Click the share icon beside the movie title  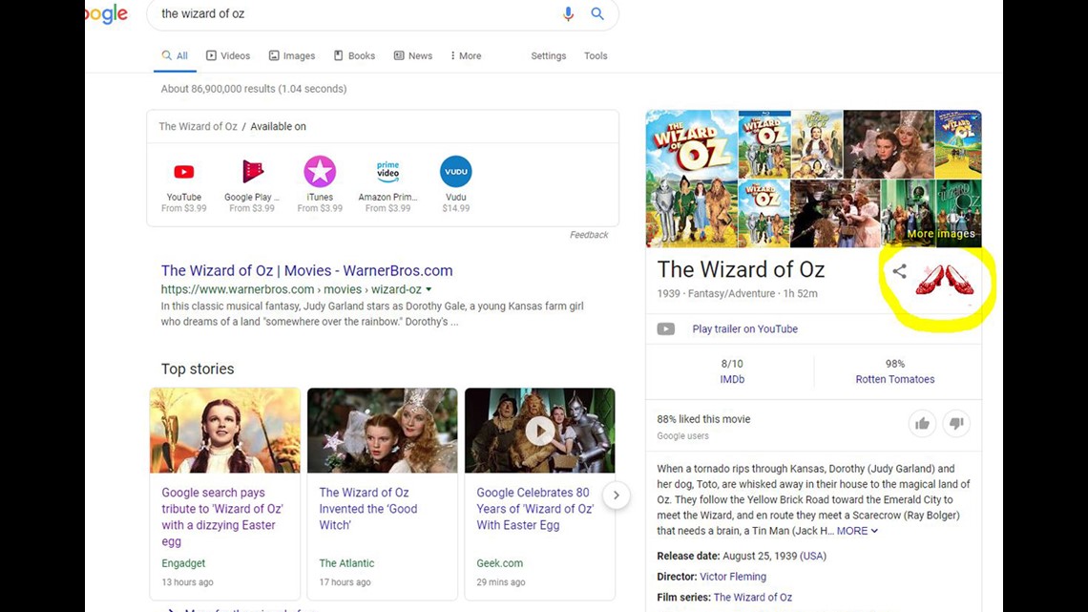pyautogui.click(x=899, y=271)
